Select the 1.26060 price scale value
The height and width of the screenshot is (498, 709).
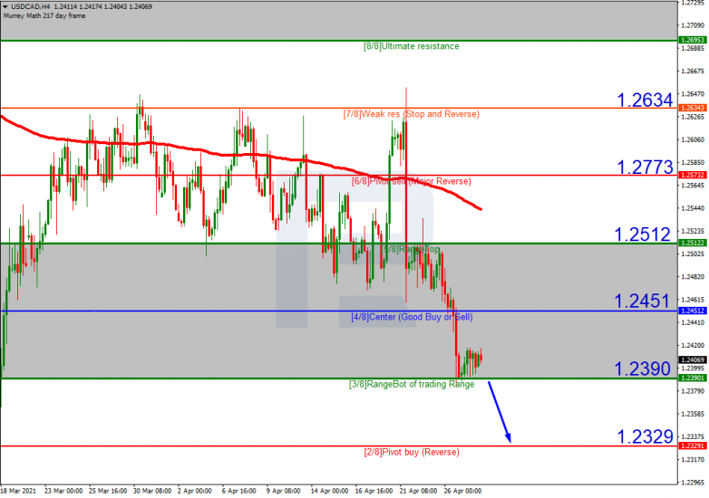pyautogui.click(x=693, y=140)
